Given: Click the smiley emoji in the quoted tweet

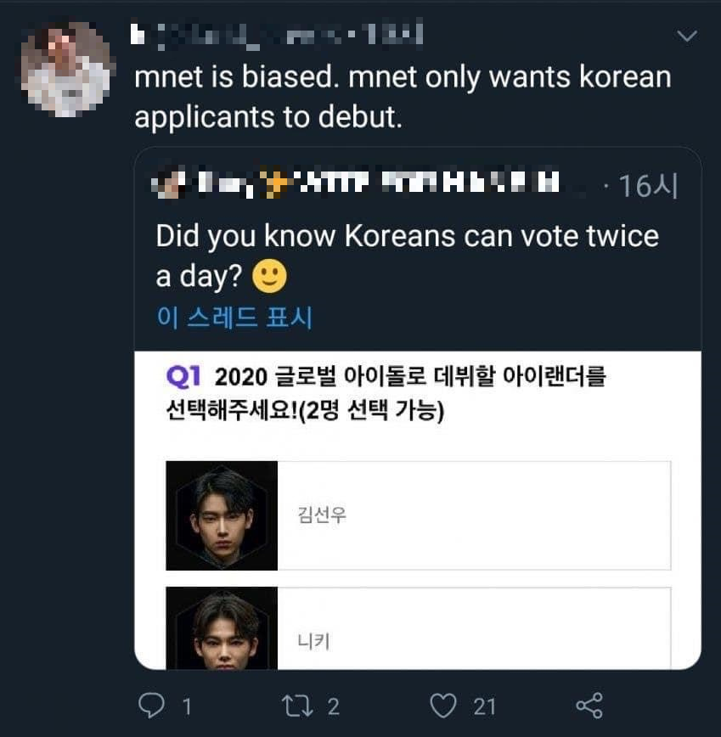Looking at the screenshot, I should (x=270, y=275).
